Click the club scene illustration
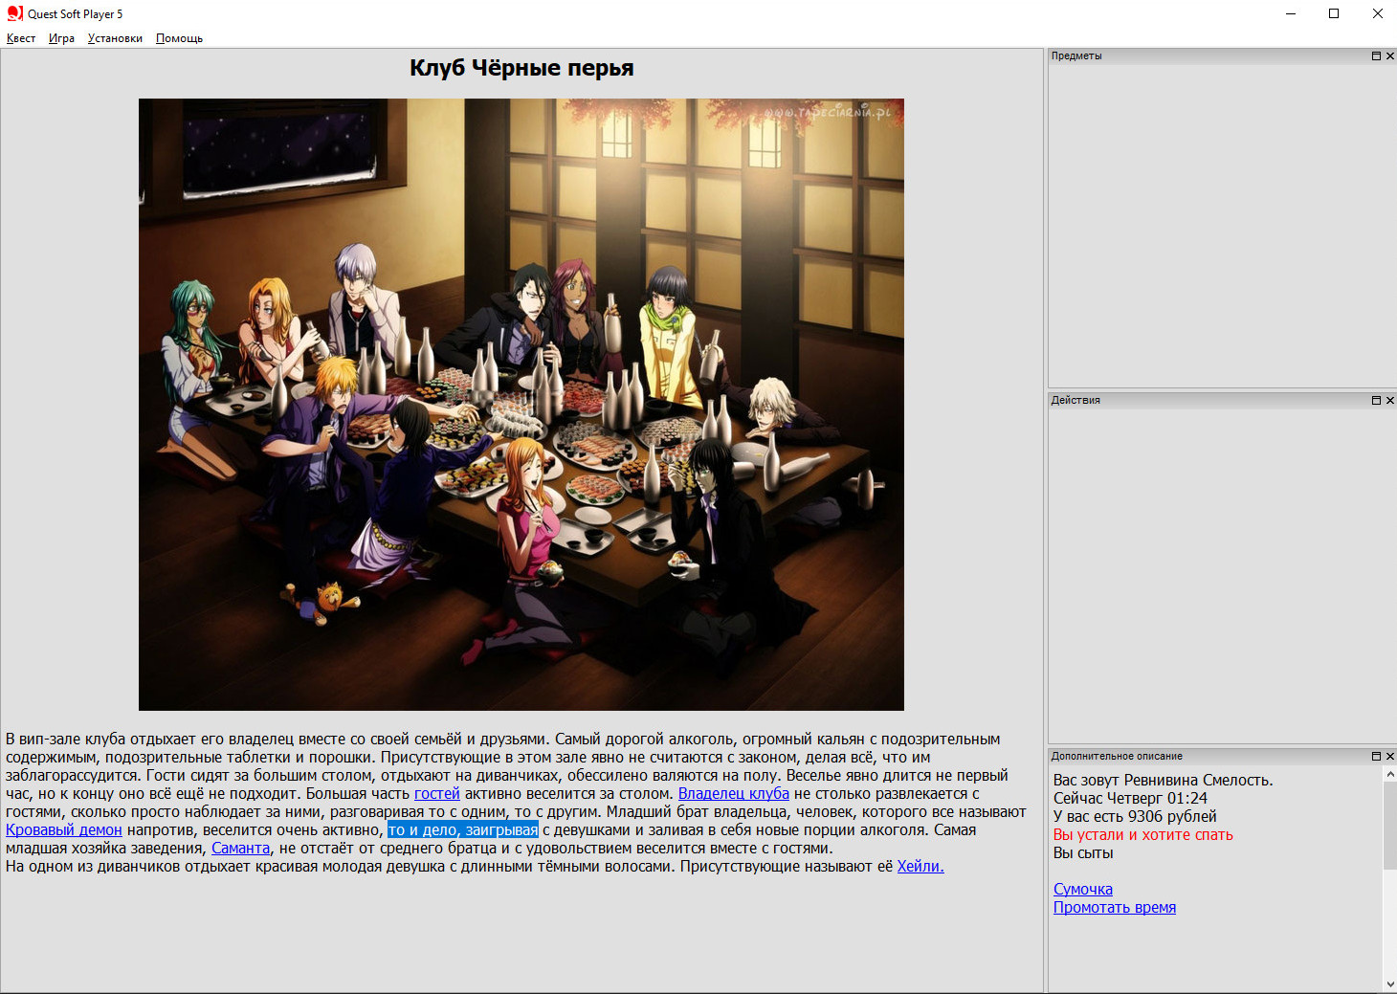Screen dimensions: 1397x994 521,405
